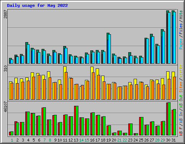The image size is (185, 144).
Task: Click the cyan pages bar for day 30
Action: coord(169,38)
